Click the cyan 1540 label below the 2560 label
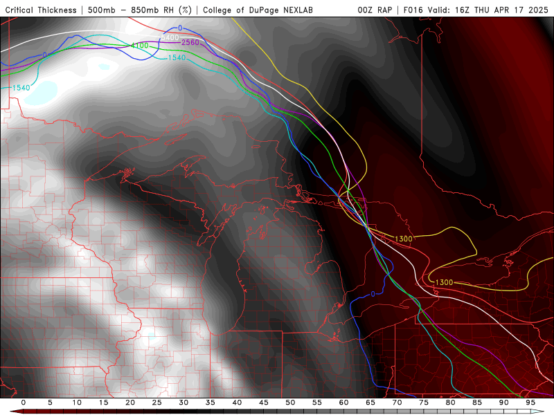The image size is (554, 415). 177,57
